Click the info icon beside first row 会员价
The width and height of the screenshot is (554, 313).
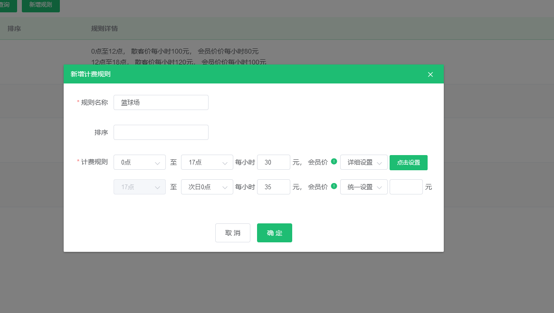(334, 161)
